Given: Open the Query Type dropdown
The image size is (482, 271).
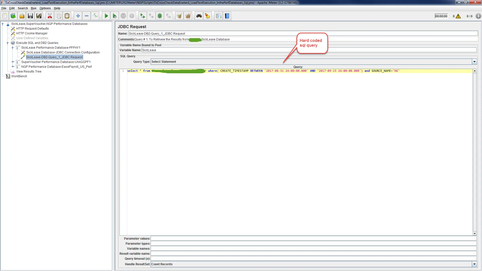Looking at the screenshot, I should [x=474, y=62].
